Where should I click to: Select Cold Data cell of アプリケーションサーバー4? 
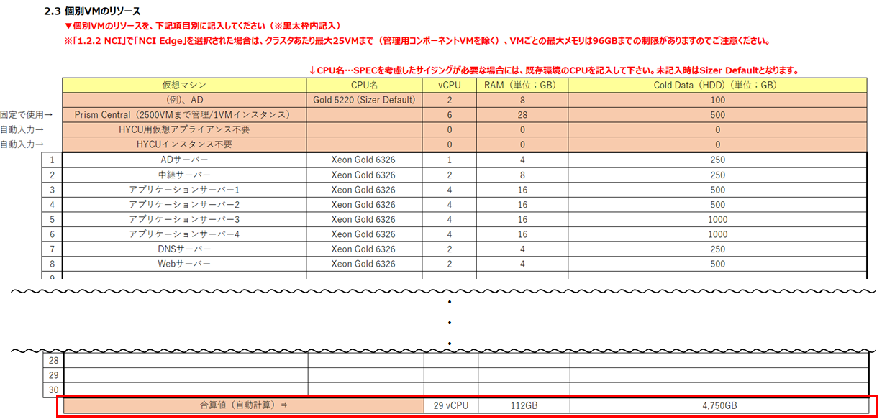(x=717, y=234)
